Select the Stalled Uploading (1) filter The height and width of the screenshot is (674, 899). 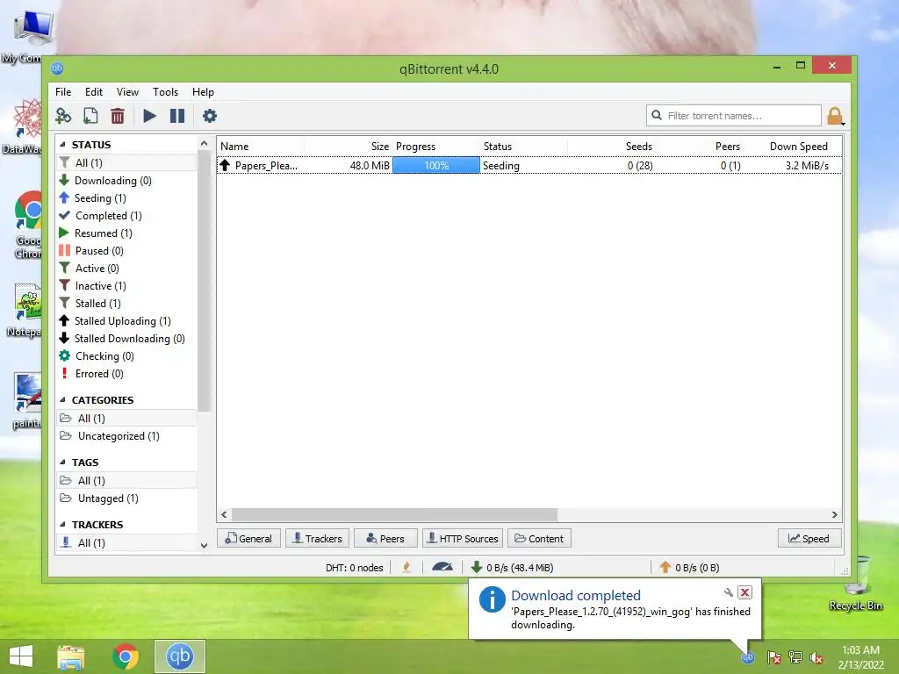[x=126, y=321]
